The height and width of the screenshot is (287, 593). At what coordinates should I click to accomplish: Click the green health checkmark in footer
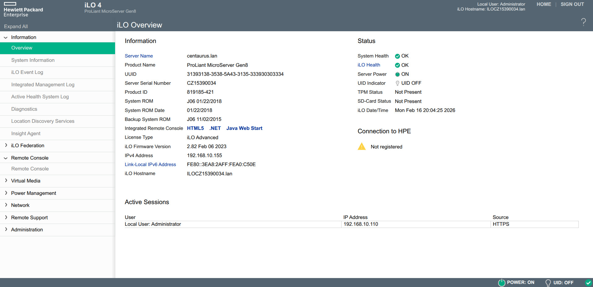pos(588,282)
